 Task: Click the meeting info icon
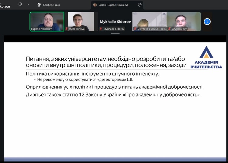pos(20,4)
